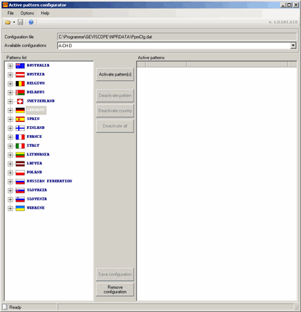The image size is (301, 312).
Task: Select the Australia flag icon
Action: pyautogui.click(x=20, y=66)
